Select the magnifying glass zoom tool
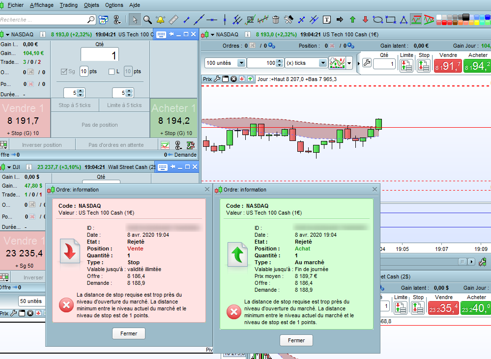This screenshot has width=491, height=359. (147, 20)
